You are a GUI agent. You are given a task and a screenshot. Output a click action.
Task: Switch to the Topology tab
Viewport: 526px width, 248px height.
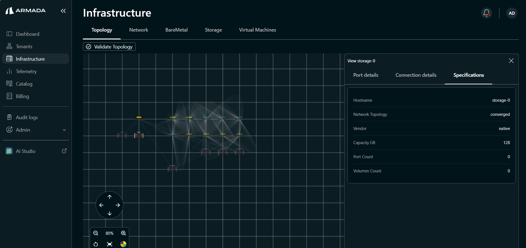tap(102, 30)
